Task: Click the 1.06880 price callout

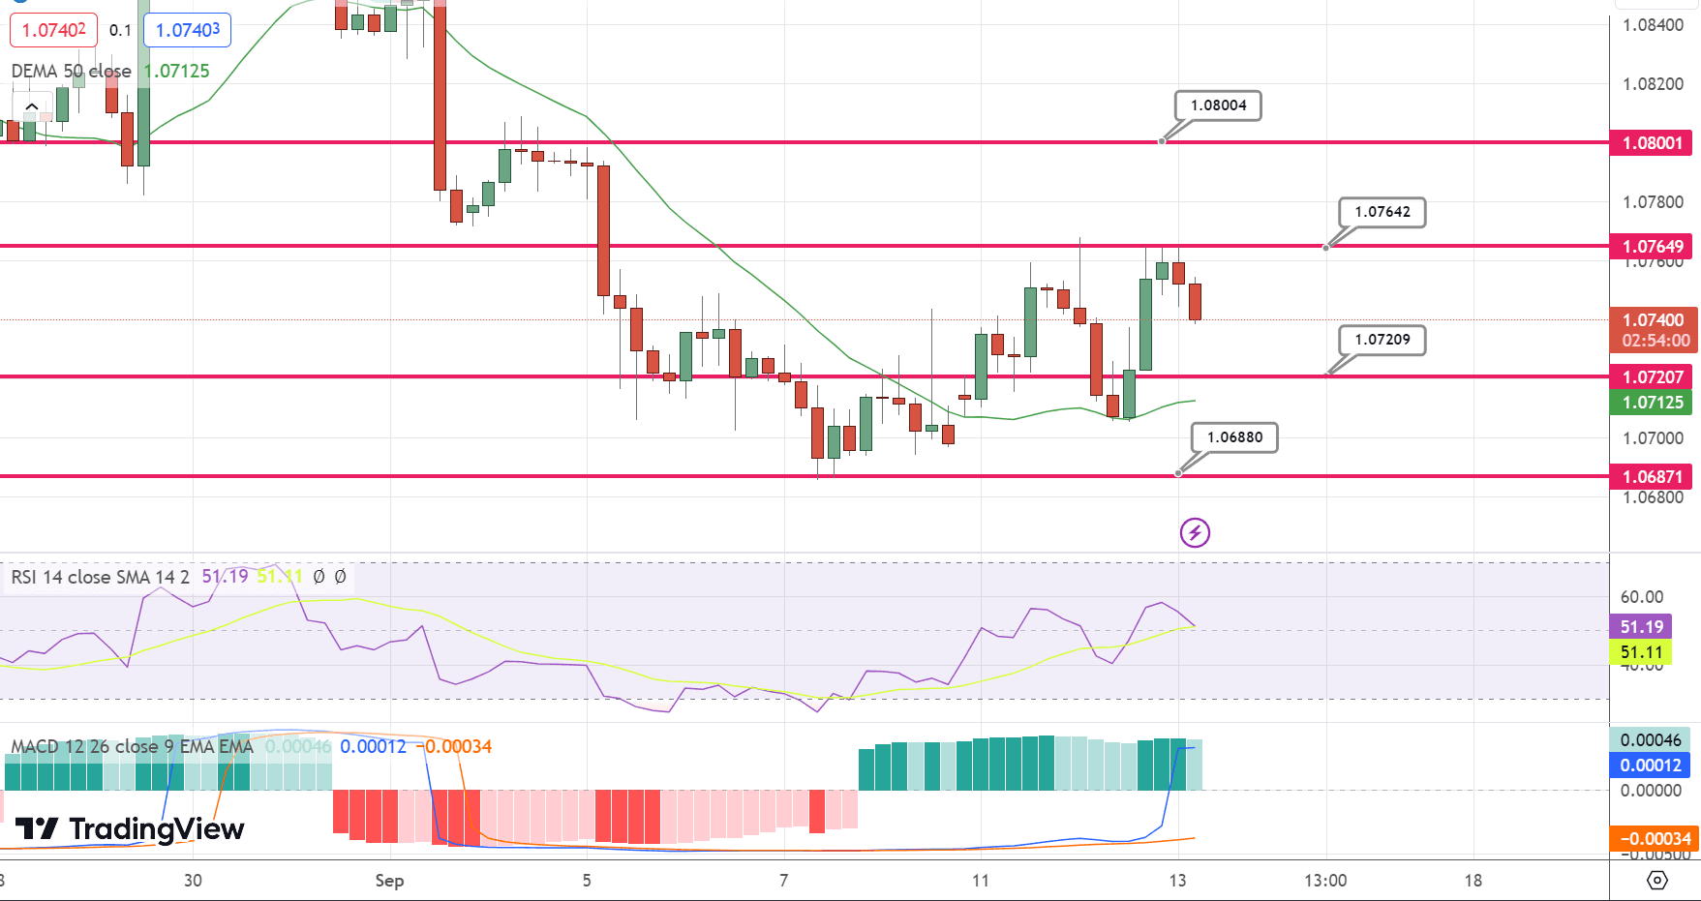Action: 1234,437
